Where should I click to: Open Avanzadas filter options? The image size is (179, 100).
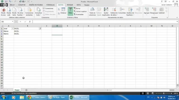[x=79, y=14]
